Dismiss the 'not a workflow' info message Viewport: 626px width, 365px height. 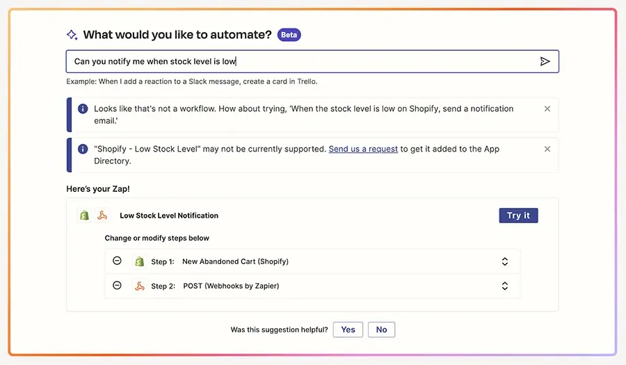547,109
